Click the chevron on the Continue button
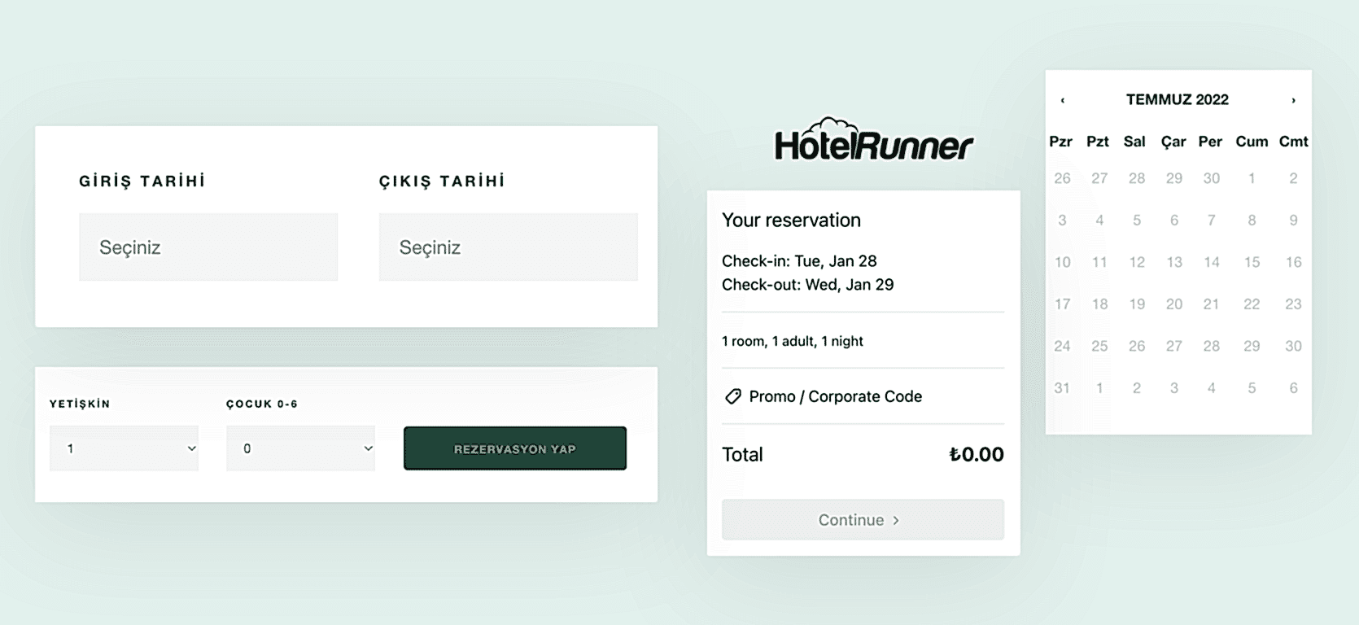 click(896, 521)
